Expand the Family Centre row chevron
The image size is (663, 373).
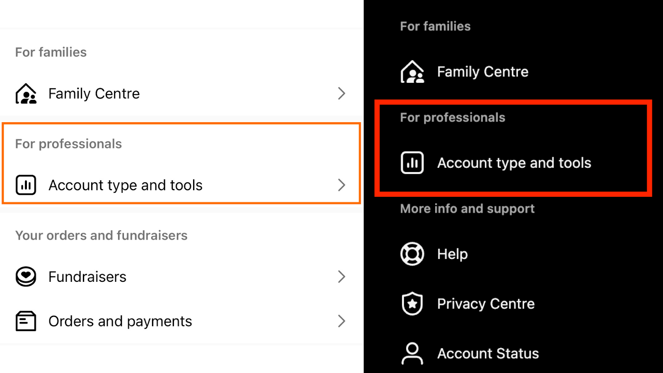click(x=341, y=94)
